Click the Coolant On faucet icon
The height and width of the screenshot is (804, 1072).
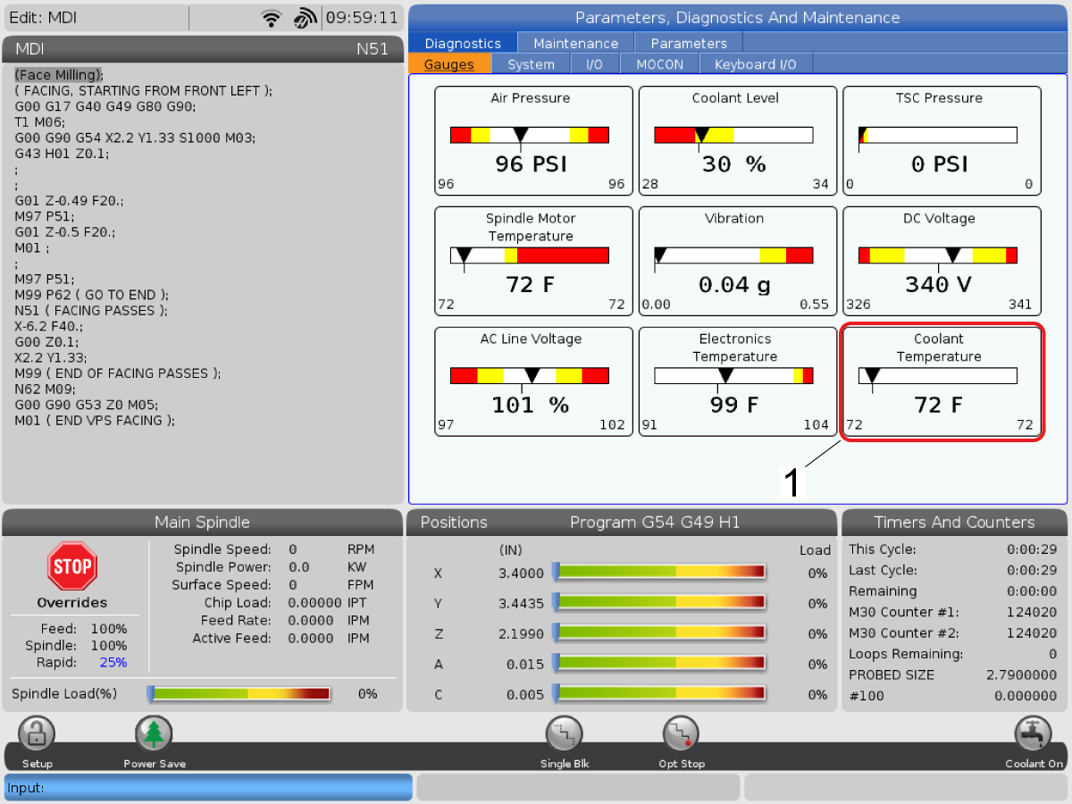coord(1032,734)
